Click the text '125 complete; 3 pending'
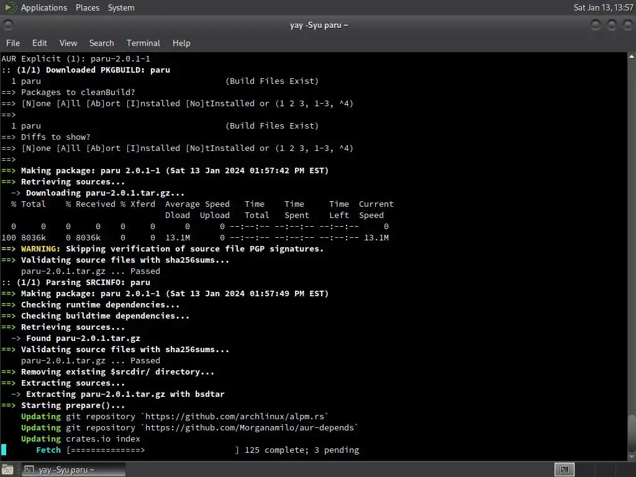The width and height of the screenshot is (636, 477). coord(302,450)
